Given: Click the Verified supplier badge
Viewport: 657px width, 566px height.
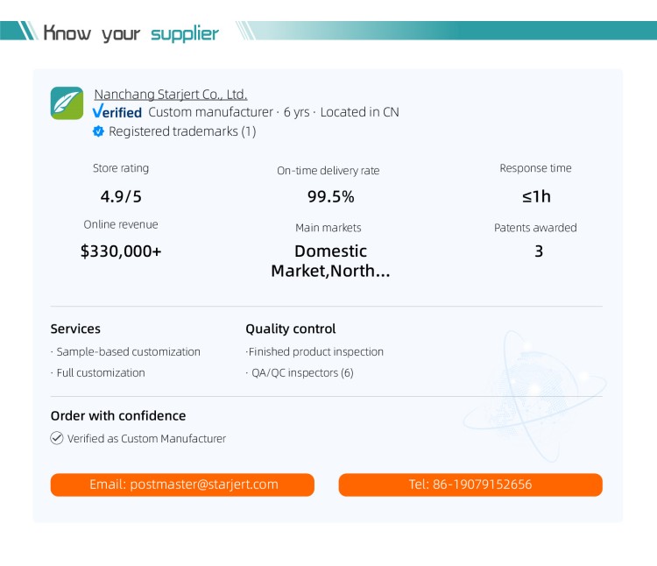Looking at the screenshot, I should click(x=117, y=112).
